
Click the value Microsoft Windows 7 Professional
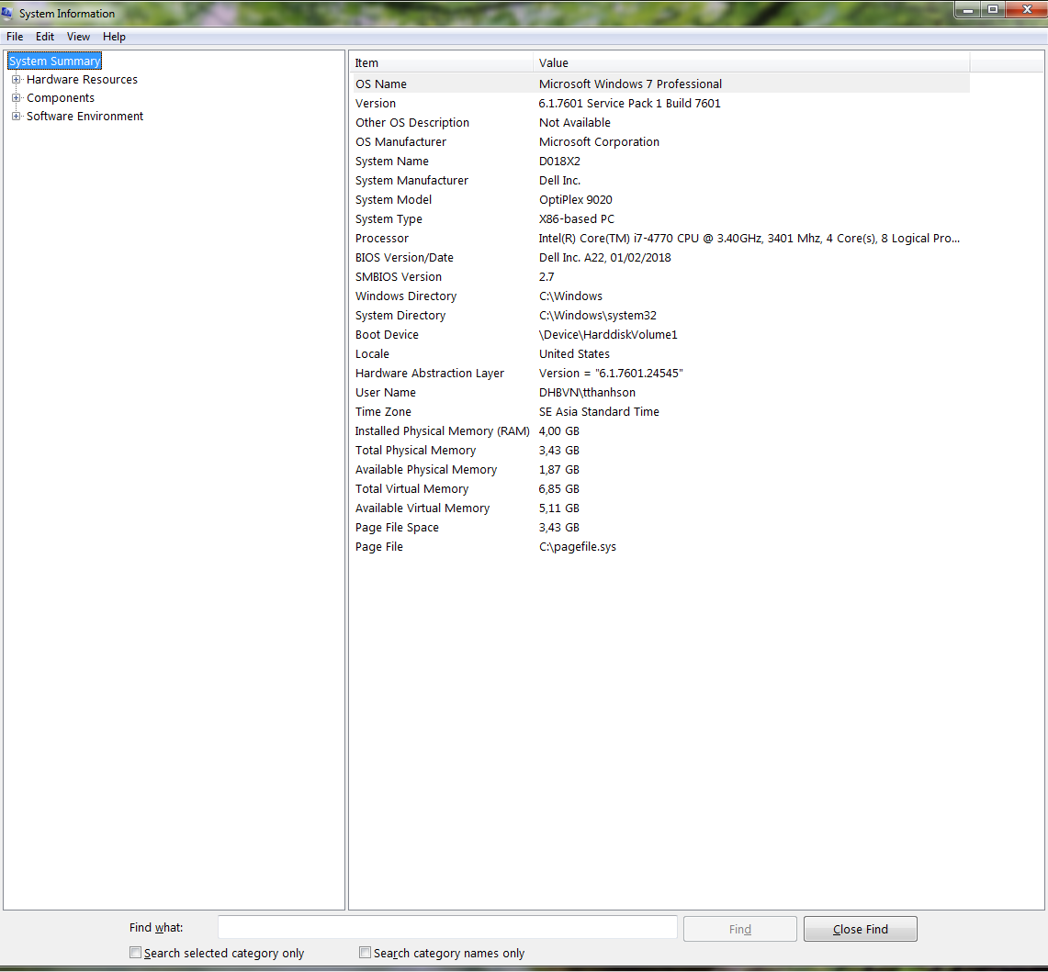pos(630,84)
